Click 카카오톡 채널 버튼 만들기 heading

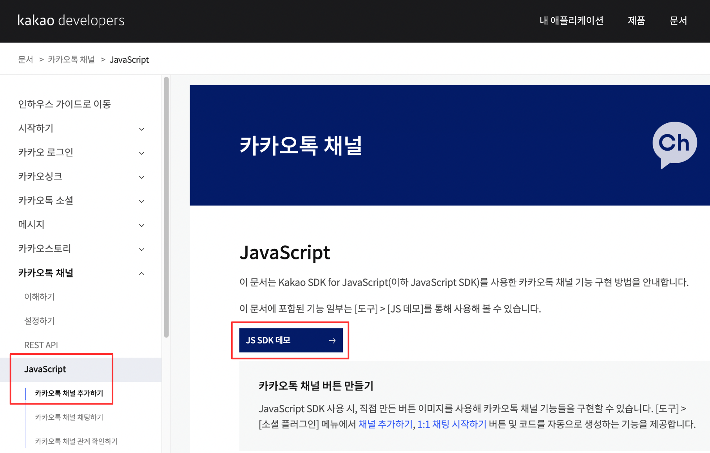316,386
